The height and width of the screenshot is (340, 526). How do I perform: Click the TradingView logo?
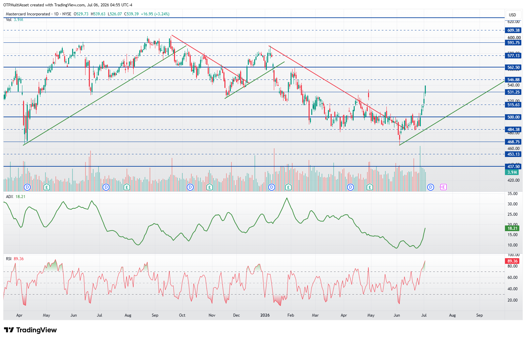coord(30,330)
